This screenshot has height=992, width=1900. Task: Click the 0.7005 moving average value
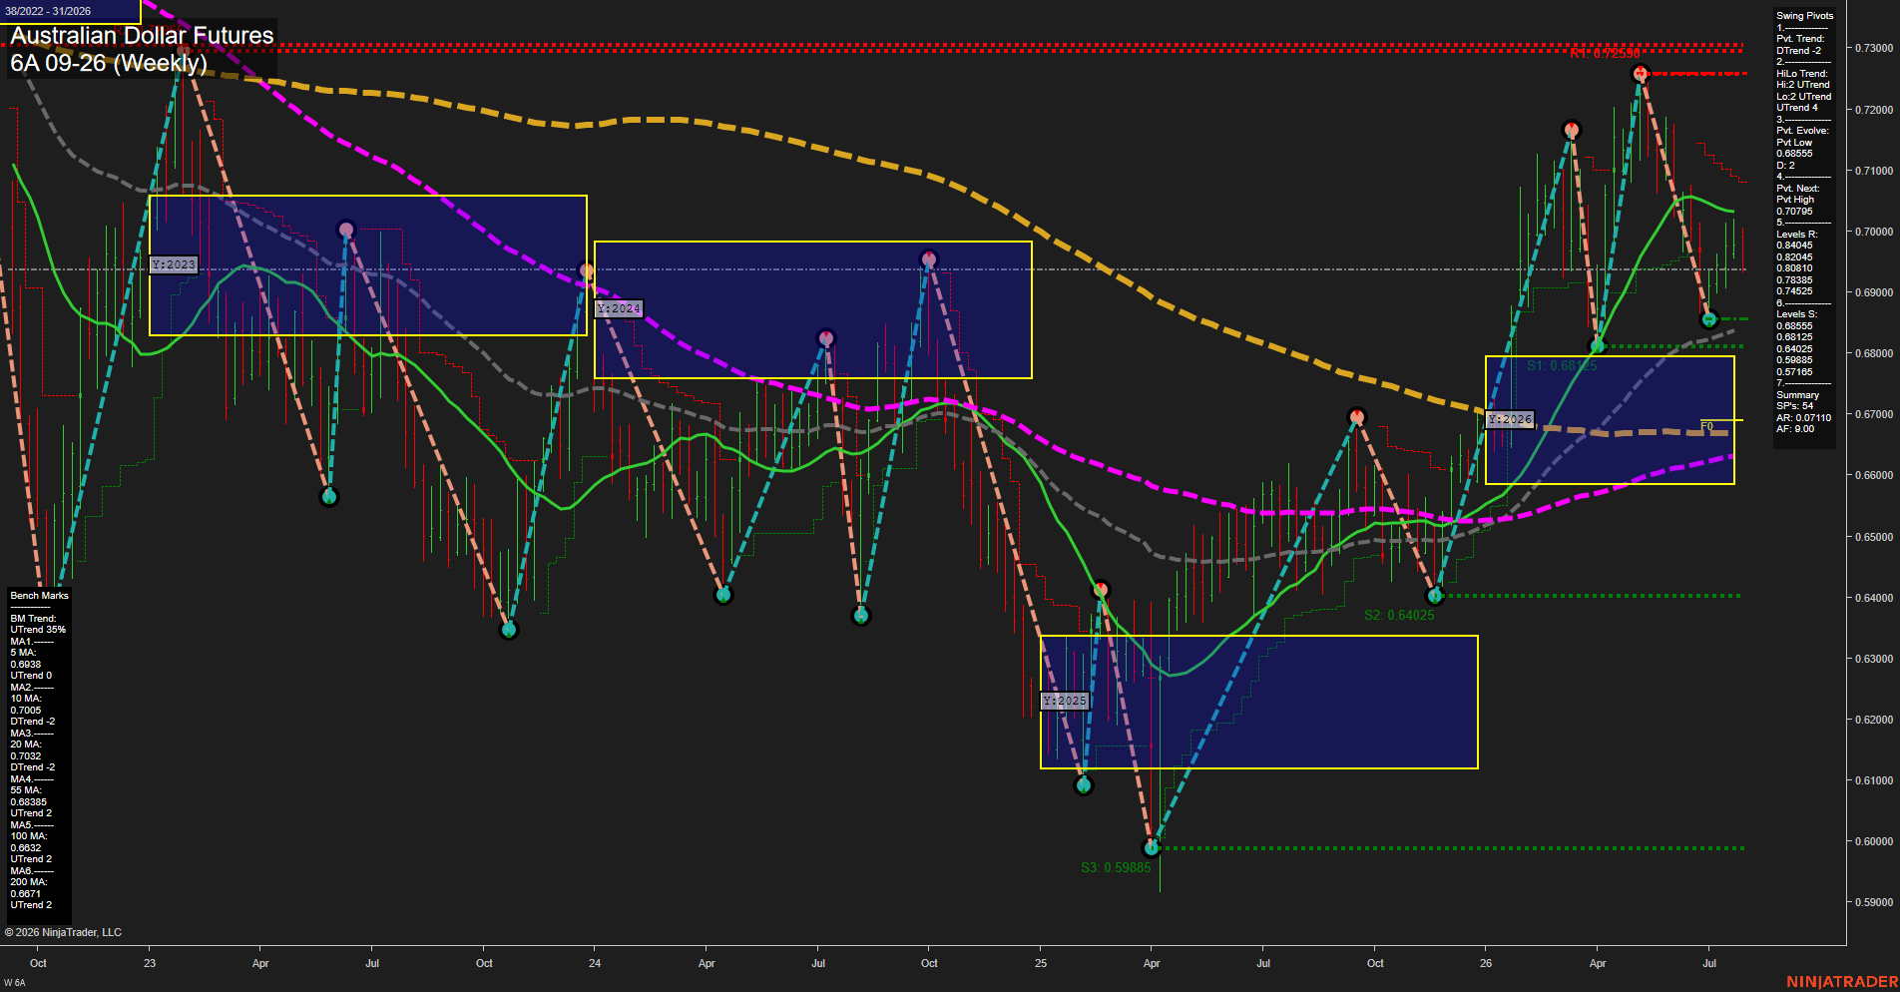(x=26, y=711)
